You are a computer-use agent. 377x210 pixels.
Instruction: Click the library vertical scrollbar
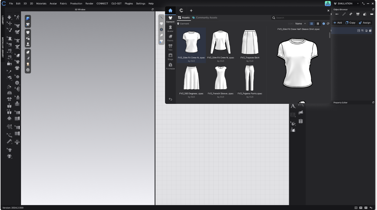(x=329, y=35)
